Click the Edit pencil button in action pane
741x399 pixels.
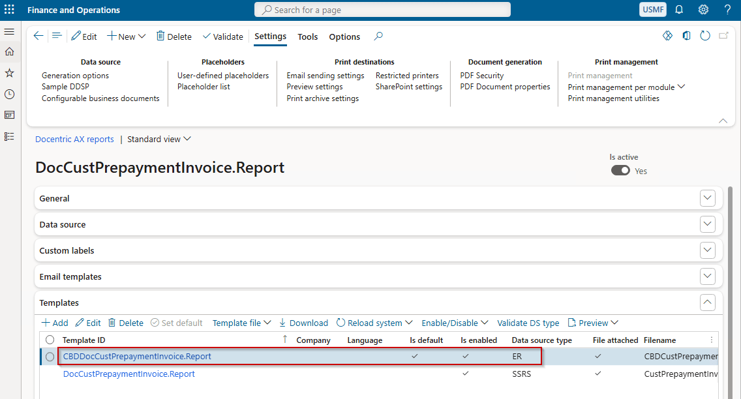point(84,37)
